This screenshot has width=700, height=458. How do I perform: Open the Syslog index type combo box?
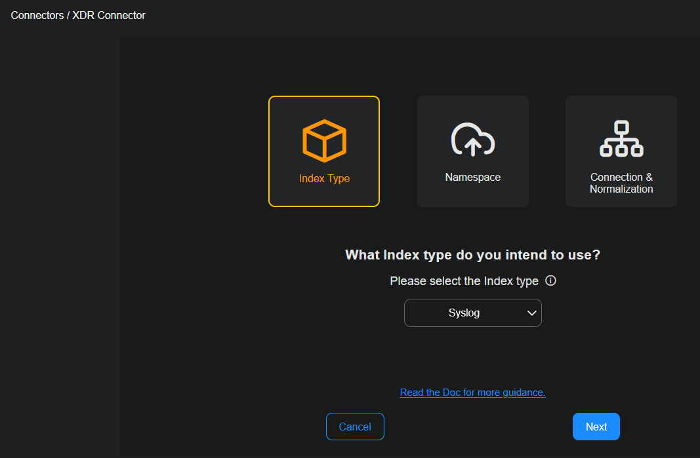pyautogui.click(x=472, y=313)
